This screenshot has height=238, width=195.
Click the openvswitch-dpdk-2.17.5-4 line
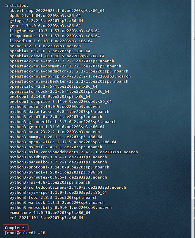click(59, 92)
